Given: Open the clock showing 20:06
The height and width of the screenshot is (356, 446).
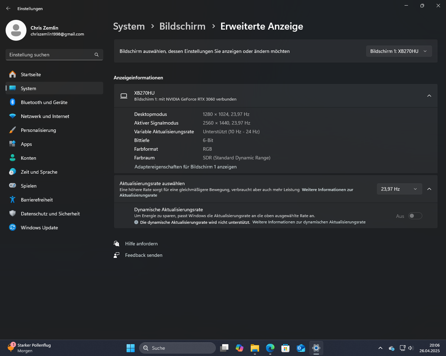Looking at the screenshot, I should tap(430, 348).
